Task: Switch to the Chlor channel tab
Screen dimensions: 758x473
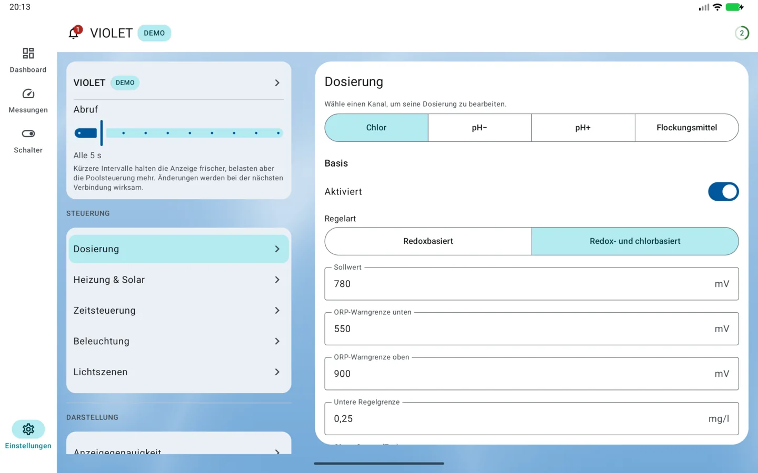Action: click(376, 128)
